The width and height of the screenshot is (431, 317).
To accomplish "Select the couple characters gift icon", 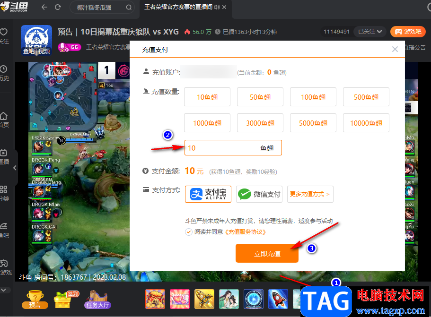I will 229,299.
